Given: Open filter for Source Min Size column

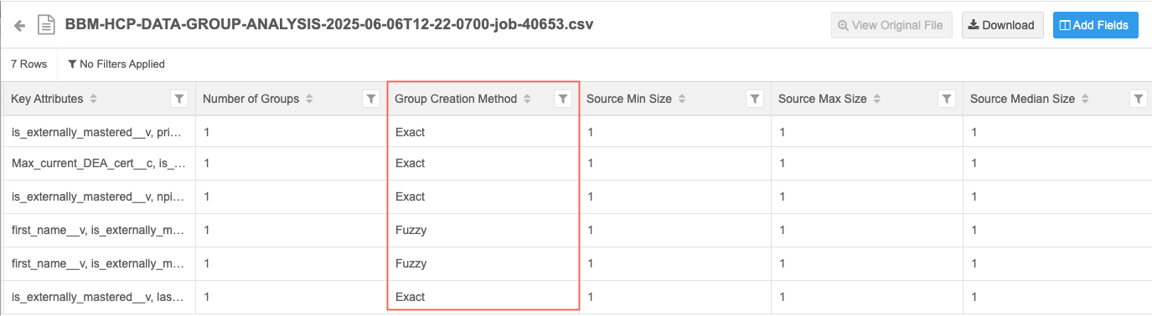Looking at the screenshot, I should 755,99.
